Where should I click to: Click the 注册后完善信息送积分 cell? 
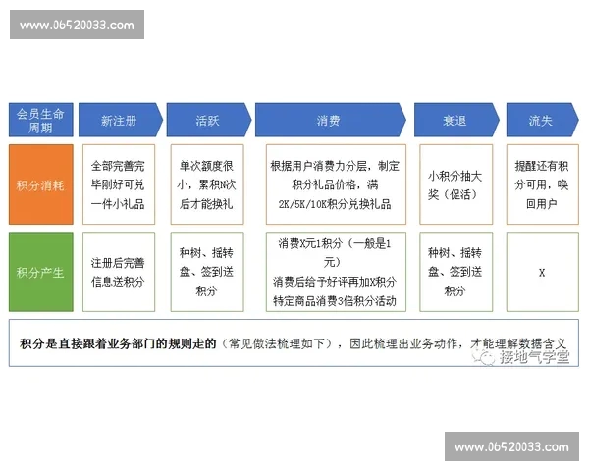pos(119,272)
